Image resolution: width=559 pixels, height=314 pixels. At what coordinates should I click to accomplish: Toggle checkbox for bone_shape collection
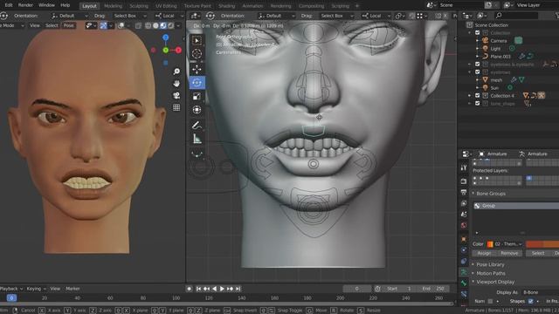tap(478, 103)
